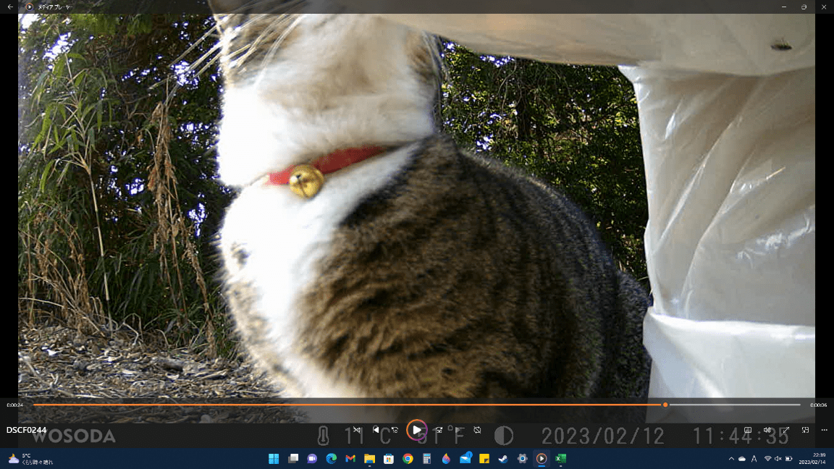The width and height of the screenshot is (834, 469).
Task: Open the Windows Start menu
Action: (x=274, y=458)
